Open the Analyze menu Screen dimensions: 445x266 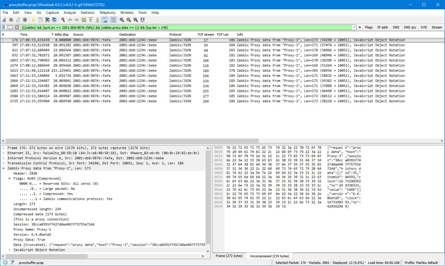(x=70, y=13)
